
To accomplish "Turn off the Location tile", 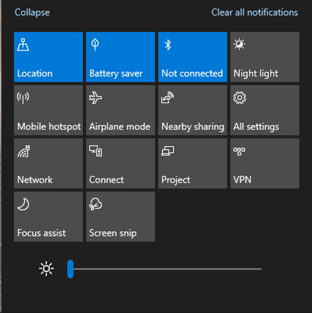I will pyautogui.click(x=48, y=57).
